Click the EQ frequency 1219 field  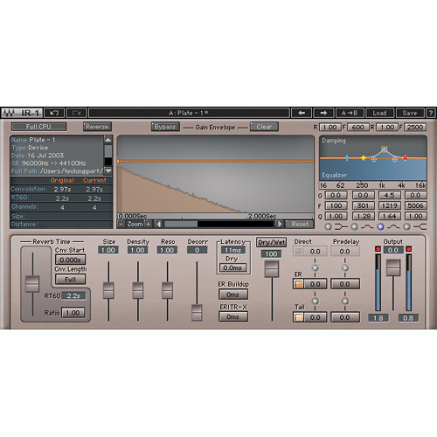[390, 205]
